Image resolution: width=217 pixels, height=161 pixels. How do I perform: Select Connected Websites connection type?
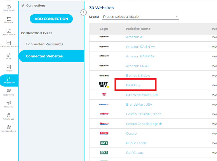51,56
